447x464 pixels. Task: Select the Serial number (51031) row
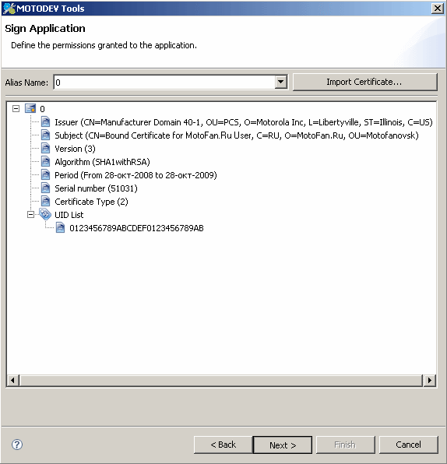[x=97, y=188]
